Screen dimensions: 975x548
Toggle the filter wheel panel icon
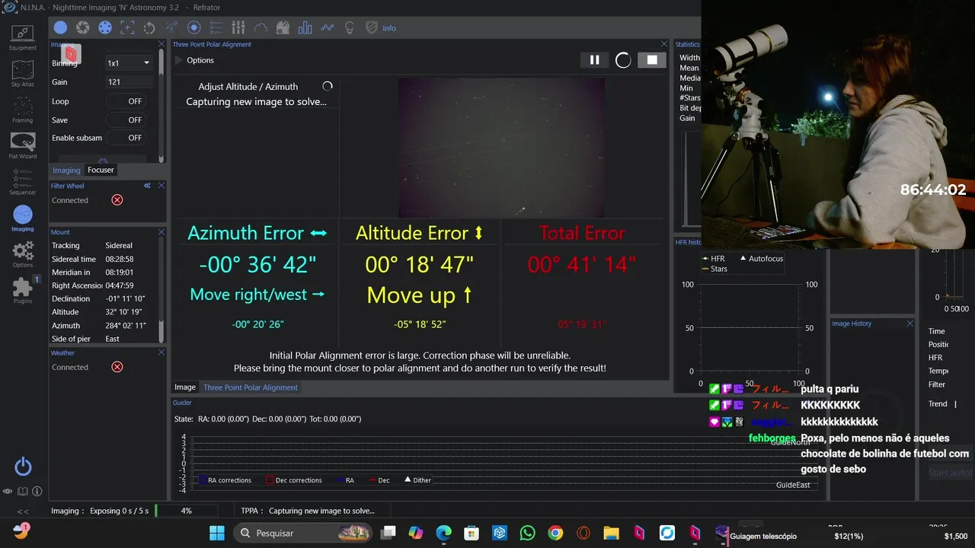[x=105, y=28]
